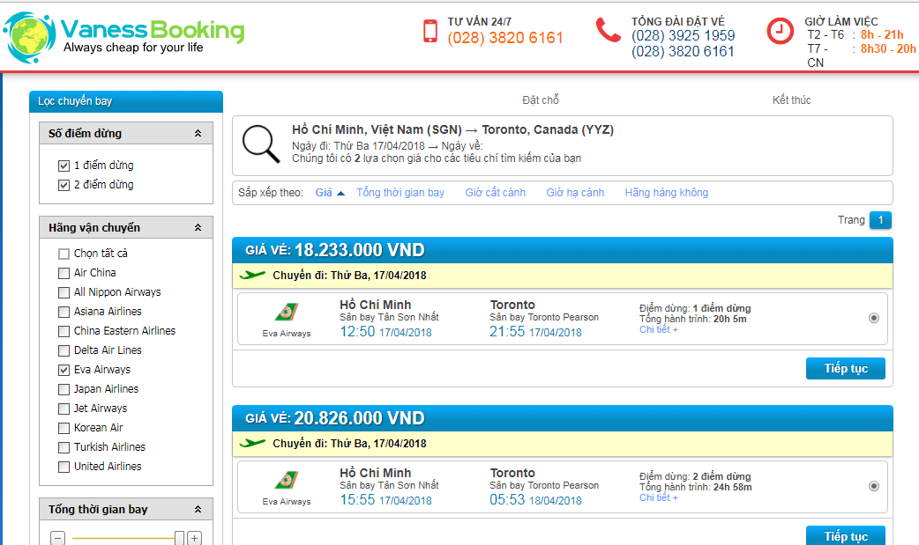Image resolution: width=919 pixels, height=545 pixels.
Task: Uncheck the '1 điểm dừng' checkbox
Action: 64,166
